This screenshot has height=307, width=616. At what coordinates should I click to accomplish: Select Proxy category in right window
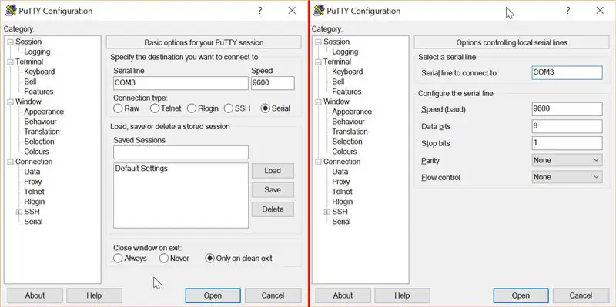tap(340, 182)
